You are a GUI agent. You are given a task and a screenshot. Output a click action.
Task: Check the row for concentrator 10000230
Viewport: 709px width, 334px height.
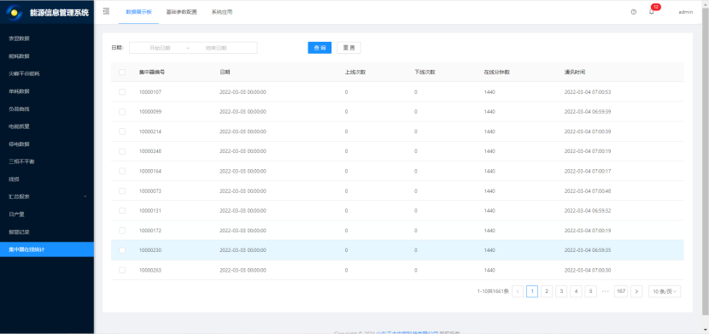point(122,250)
